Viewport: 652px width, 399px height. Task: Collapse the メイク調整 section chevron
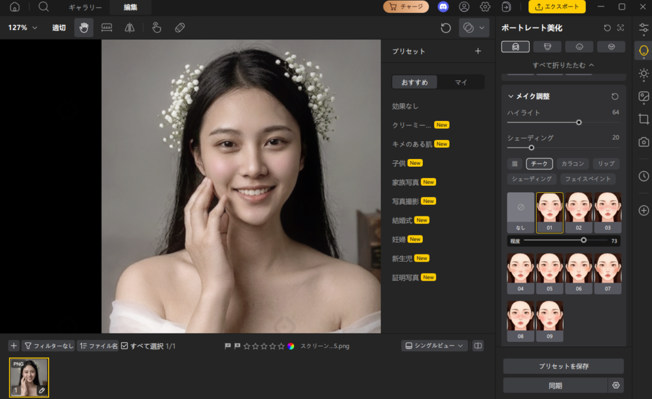click(511, 97)
